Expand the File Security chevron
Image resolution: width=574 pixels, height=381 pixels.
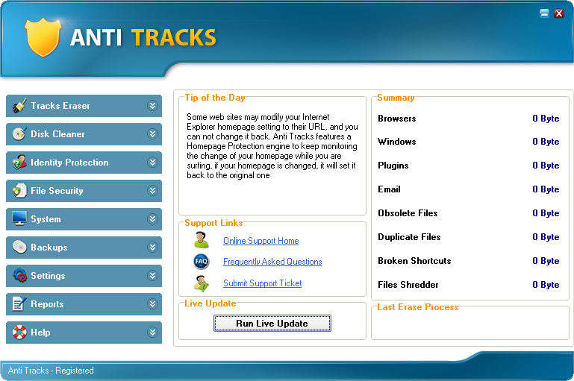[153, 191]
